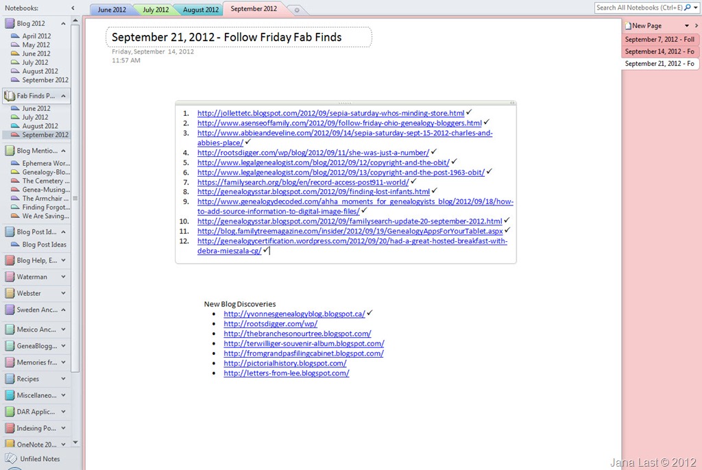
Task: Click the note container top handle
Action: pos(346,103)
